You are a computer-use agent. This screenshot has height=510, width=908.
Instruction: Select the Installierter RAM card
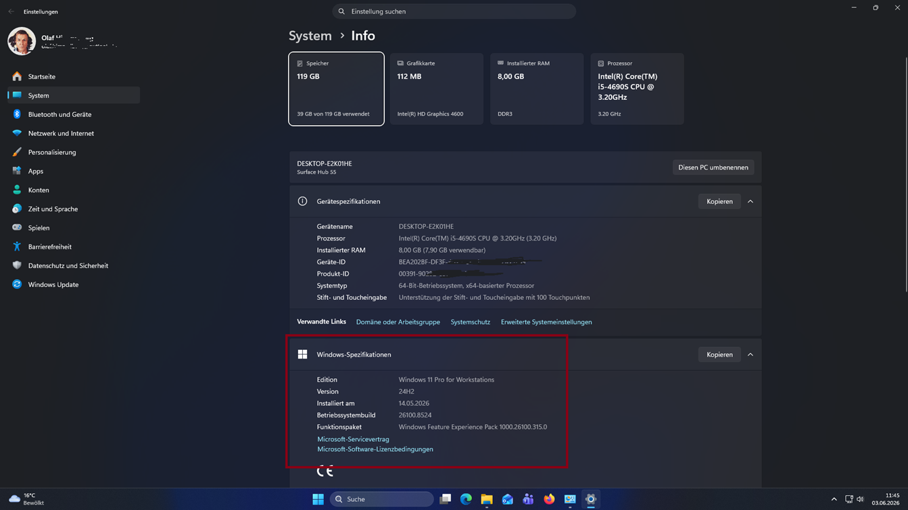[537, 88]
